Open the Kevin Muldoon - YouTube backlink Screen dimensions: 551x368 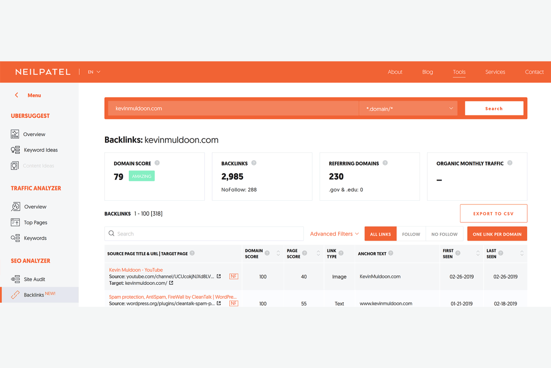(x=136, y=270)
